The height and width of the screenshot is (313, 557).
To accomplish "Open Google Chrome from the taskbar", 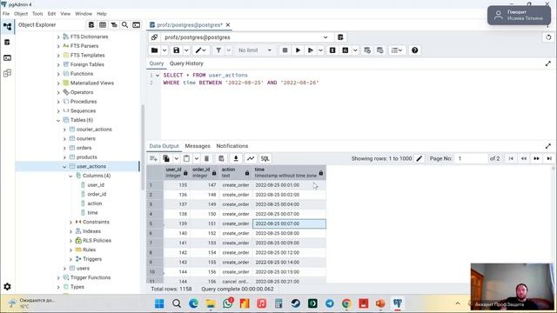I will pos(346,303).
